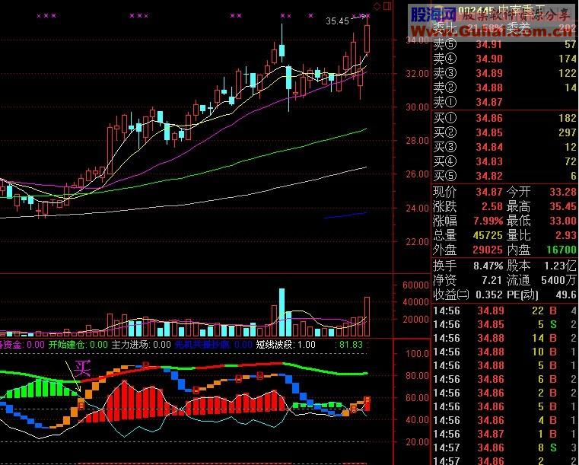Viewport: 579px width, 465px height.
Task: Click the diamond icon above the price axis
Action: [377, 6]
